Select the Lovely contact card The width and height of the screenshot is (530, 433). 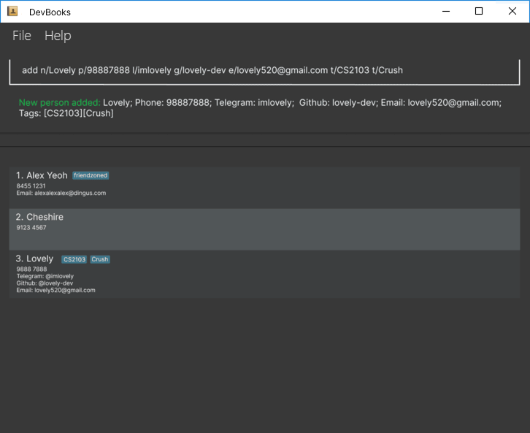264,274
